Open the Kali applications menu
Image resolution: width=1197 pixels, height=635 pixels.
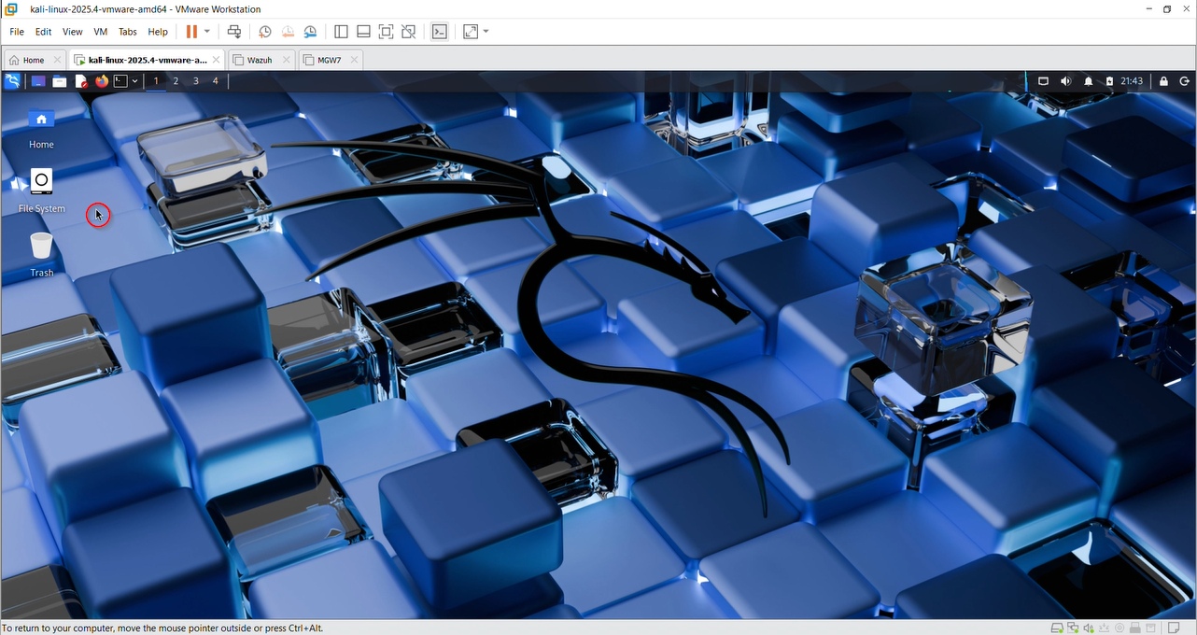12,81
